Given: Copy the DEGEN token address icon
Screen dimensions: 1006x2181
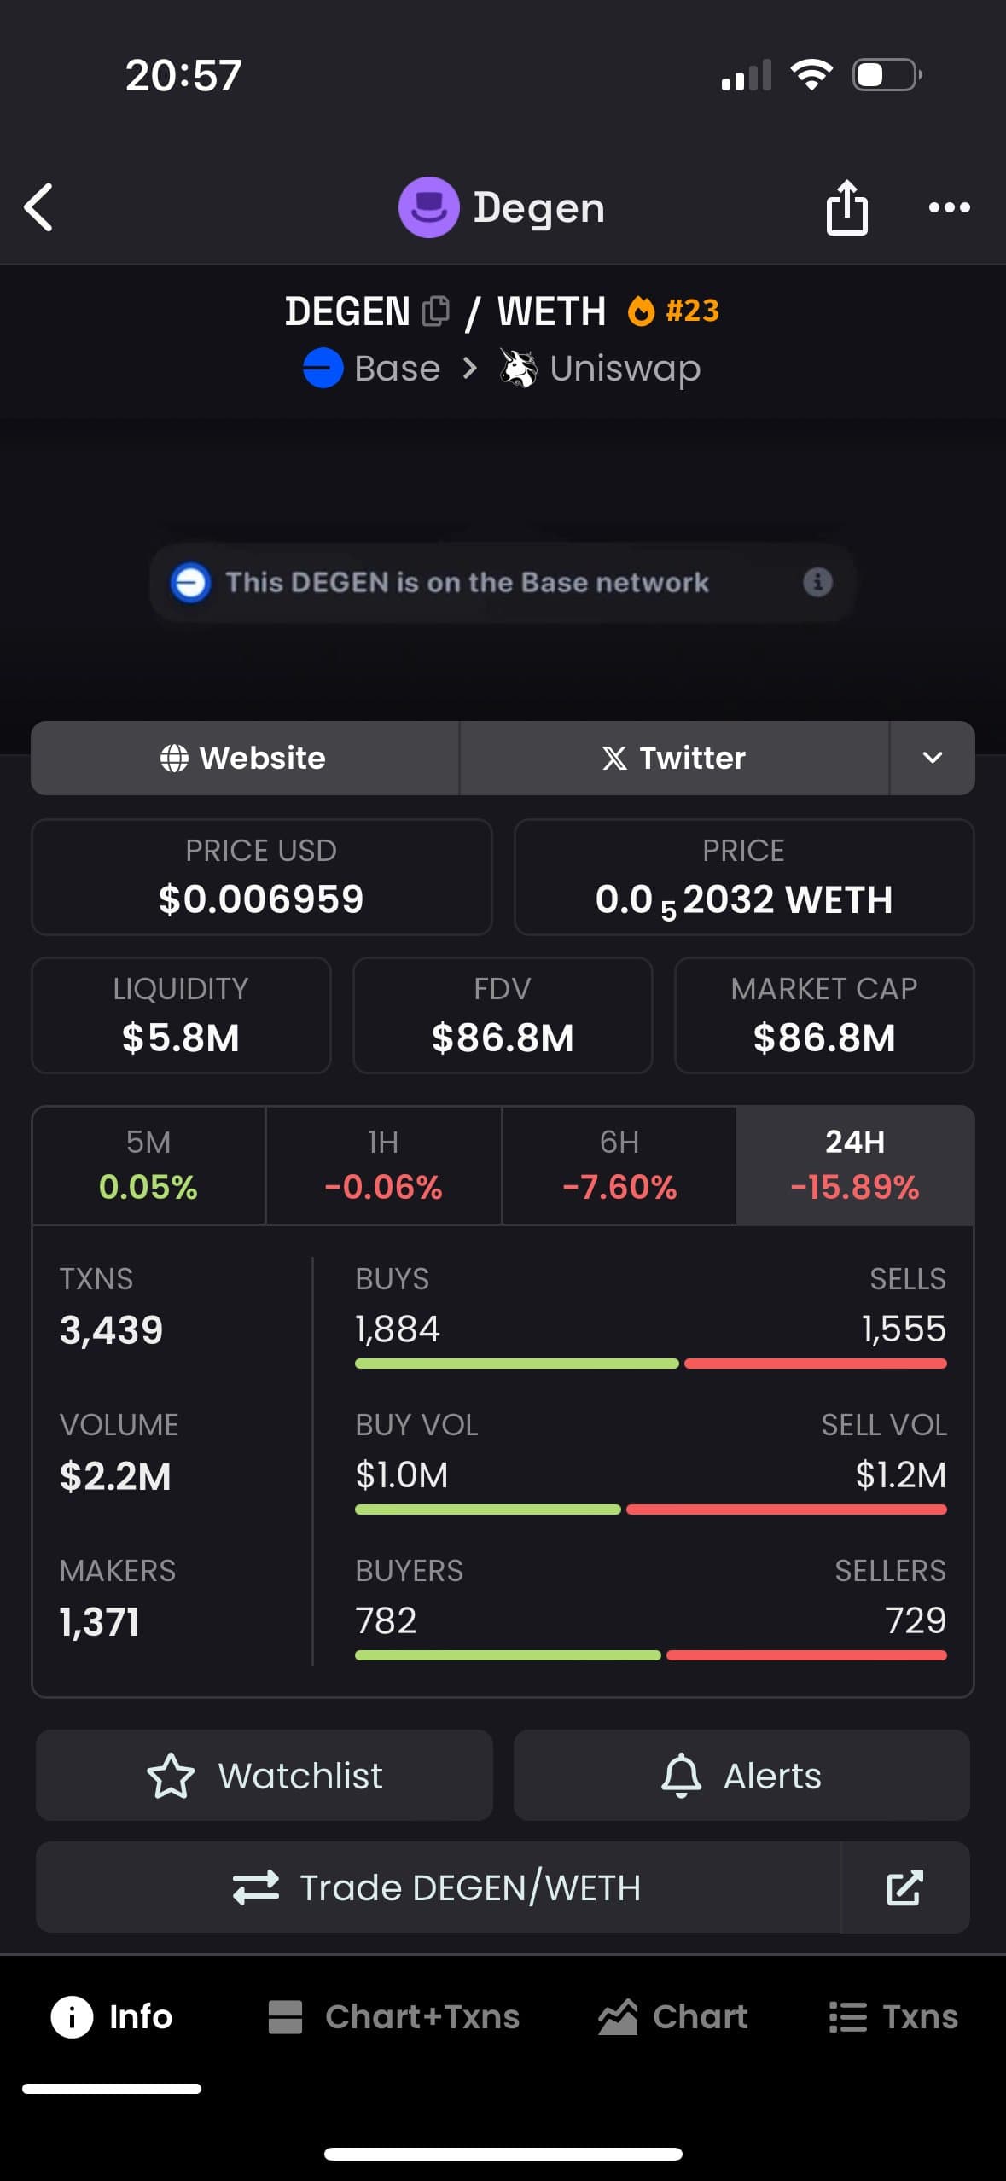Looking at the screenshot, I should [436, 311].
